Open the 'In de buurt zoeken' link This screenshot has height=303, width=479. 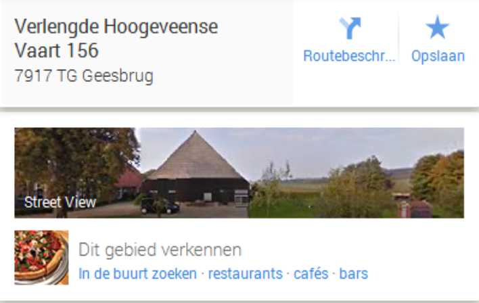(138, 274)
